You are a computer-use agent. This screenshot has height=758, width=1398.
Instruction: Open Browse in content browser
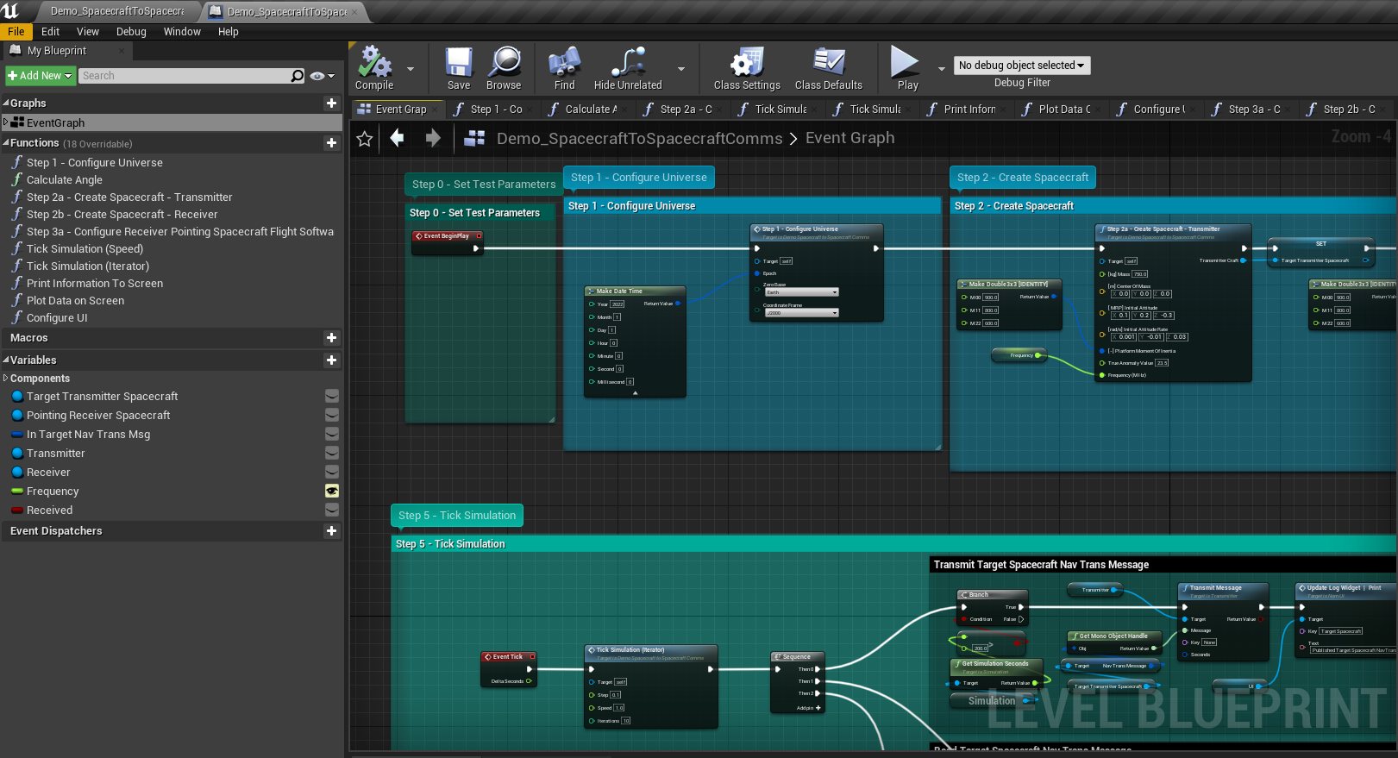504,62
